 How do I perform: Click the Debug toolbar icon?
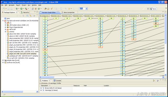click(17, 9)
